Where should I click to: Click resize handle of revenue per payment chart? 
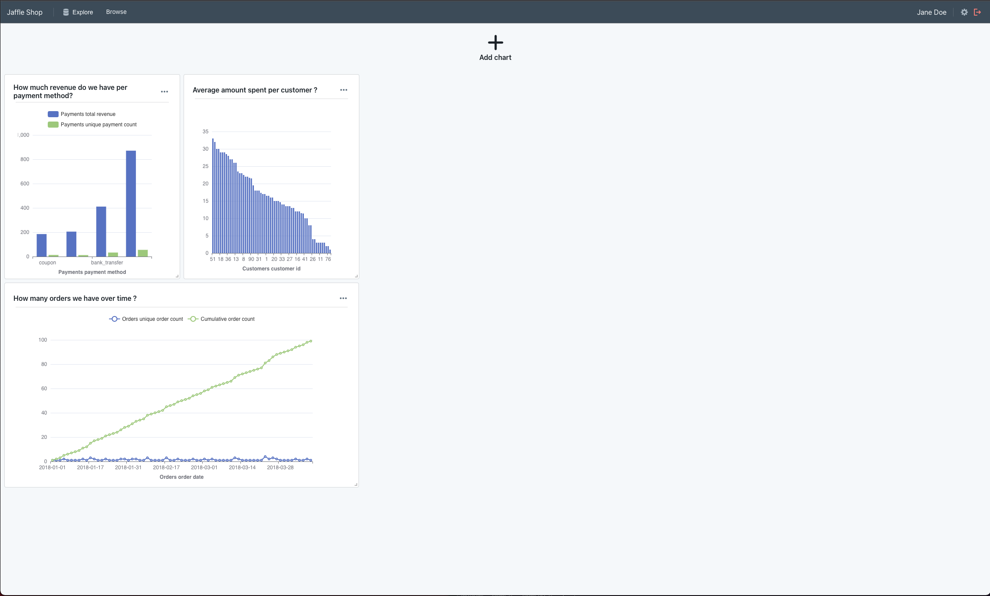click(x=177, y=276)
